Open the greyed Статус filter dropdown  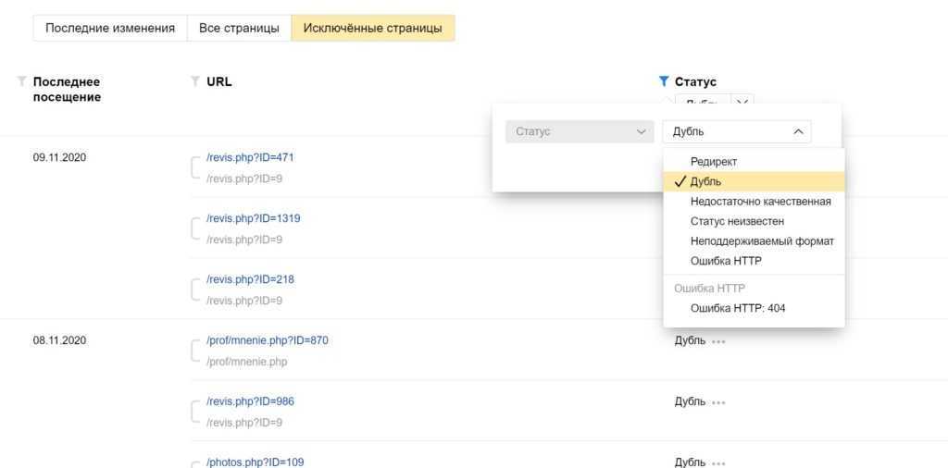tap(580, 131)
